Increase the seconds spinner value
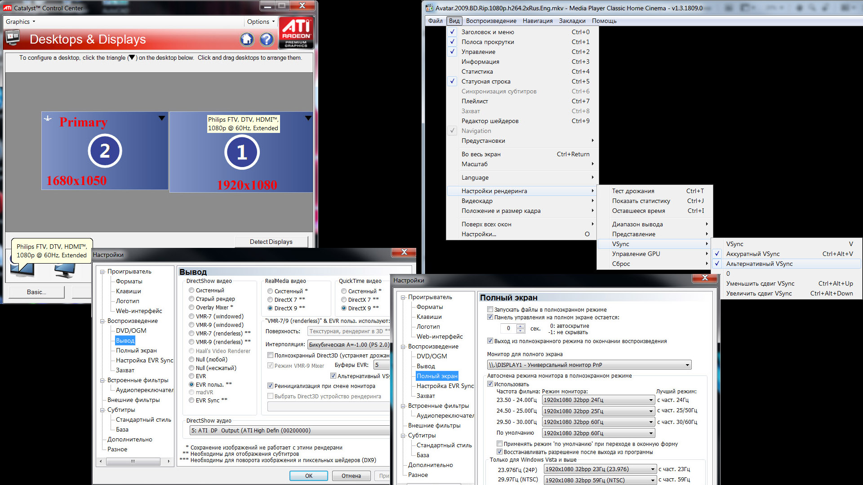The width and height of the screenshot is (863, 485). (520, 326)
